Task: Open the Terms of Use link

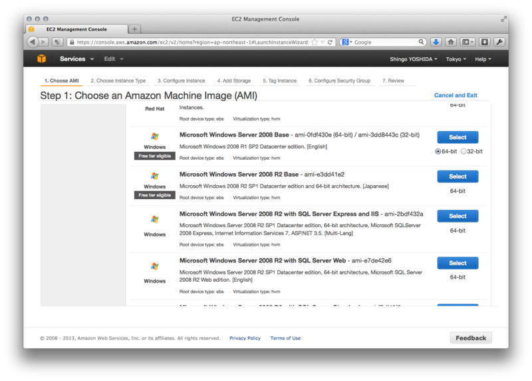Action: click(x=285, y=338)
